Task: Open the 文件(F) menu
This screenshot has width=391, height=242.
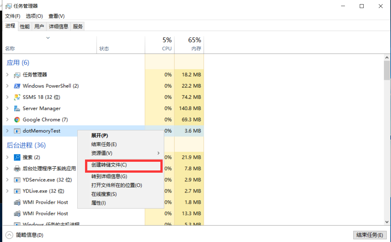Action: 13,16
